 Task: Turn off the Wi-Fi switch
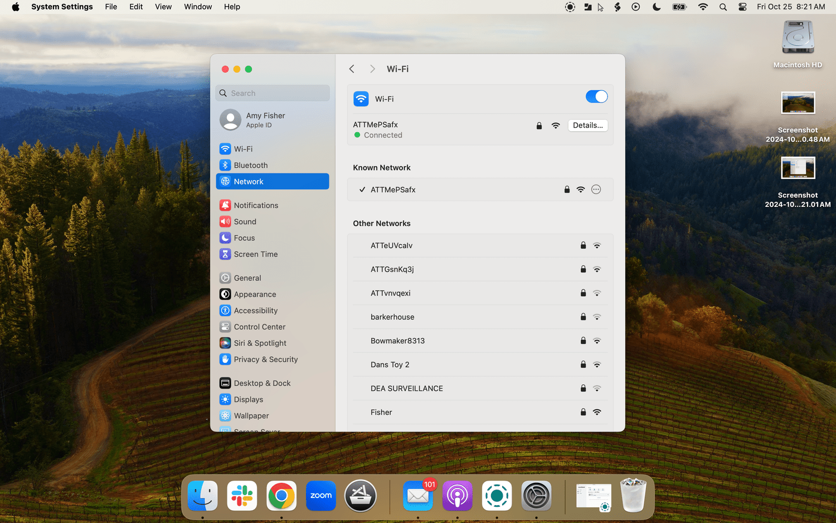click(596, 97)
